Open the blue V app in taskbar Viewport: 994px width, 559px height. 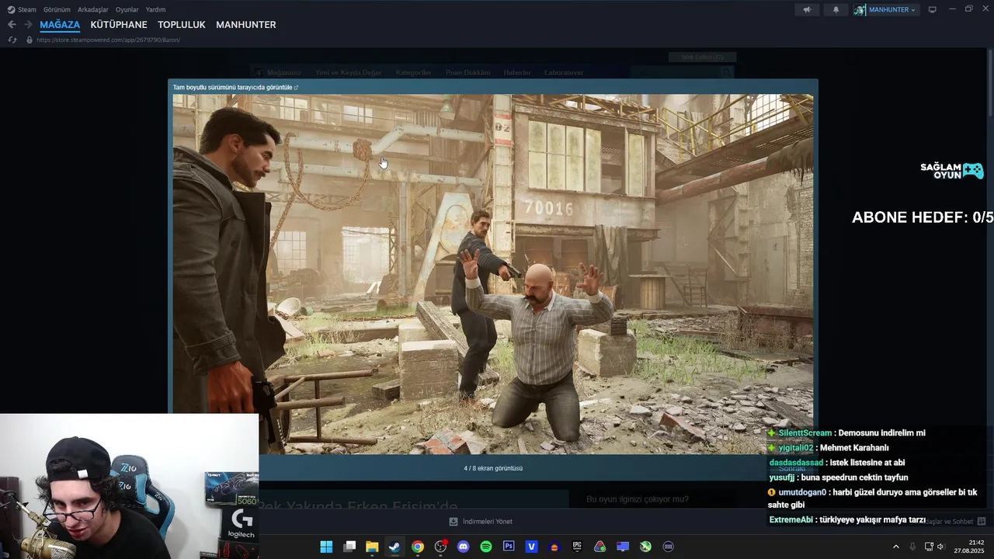click(x=532, y=547)
